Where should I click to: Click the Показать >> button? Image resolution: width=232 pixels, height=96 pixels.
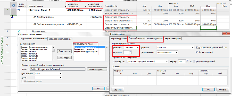pyautogui.click(x=64, y=51)
